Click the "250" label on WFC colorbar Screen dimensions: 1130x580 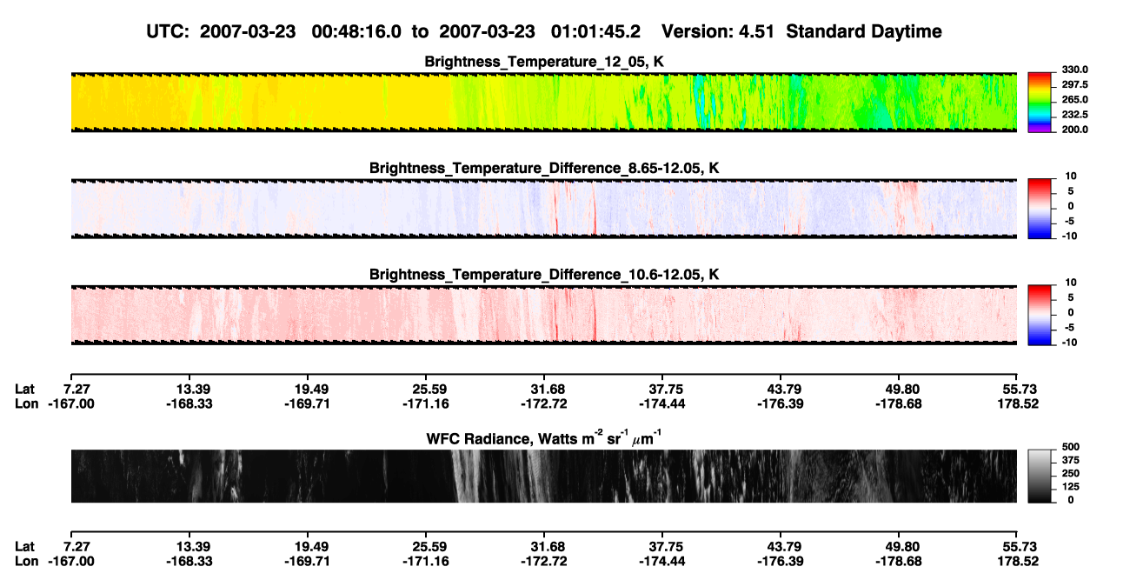click(x=1072, y=473)
